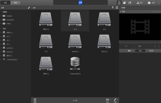
Task: Click the work (G:\) hard drive icon in the grid
Action: pyautogui.click(x=75, y=41)
